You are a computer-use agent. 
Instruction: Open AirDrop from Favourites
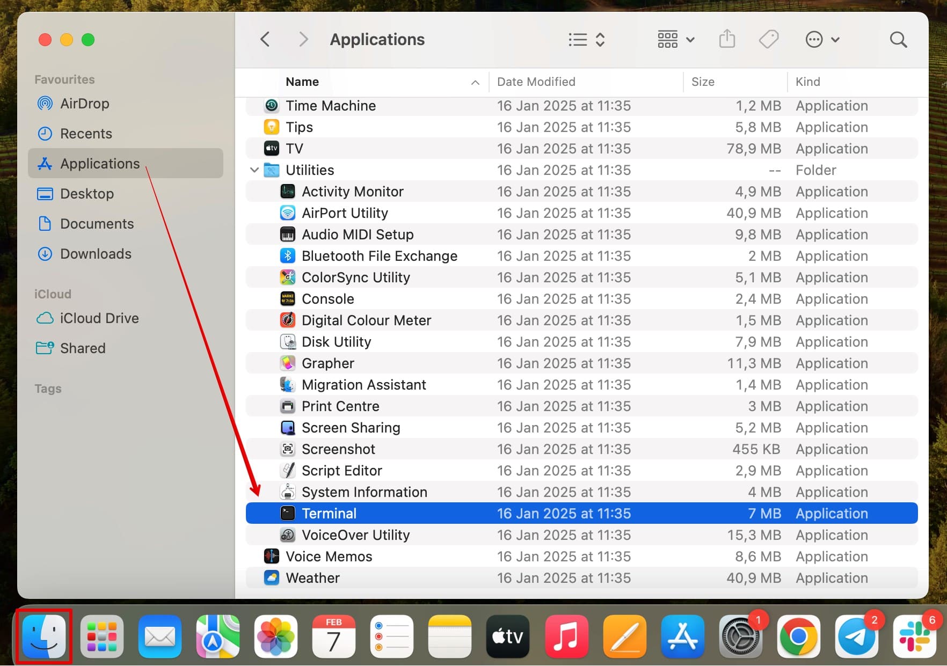click(x=85, y=103)
